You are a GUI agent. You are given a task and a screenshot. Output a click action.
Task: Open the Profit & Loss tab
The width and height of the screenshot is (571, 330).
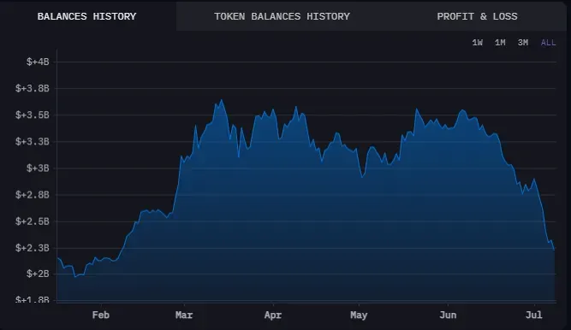click(x=477, y=16)
